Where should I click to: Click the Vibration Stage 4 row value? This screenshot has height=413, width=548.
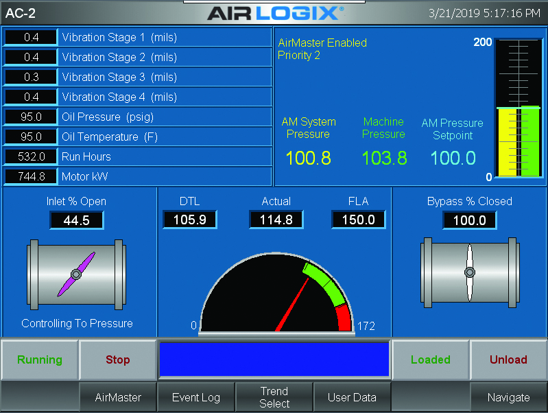point(31,97)
